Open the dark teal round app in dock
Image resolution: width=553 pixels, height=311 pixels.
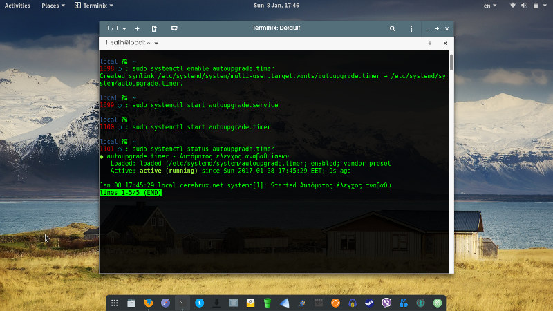coord(420,303)
